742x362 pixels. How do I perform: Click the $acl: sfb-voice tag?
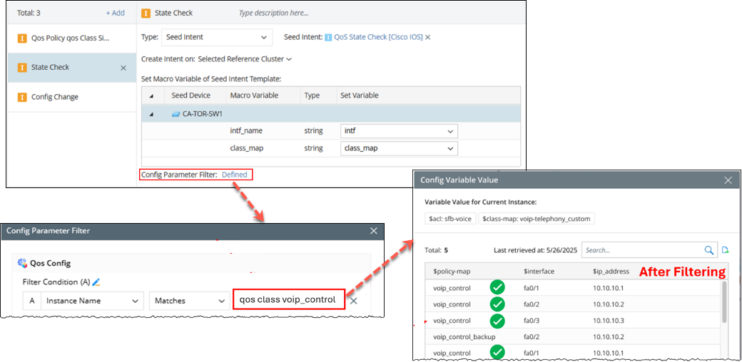click(450, 219)
